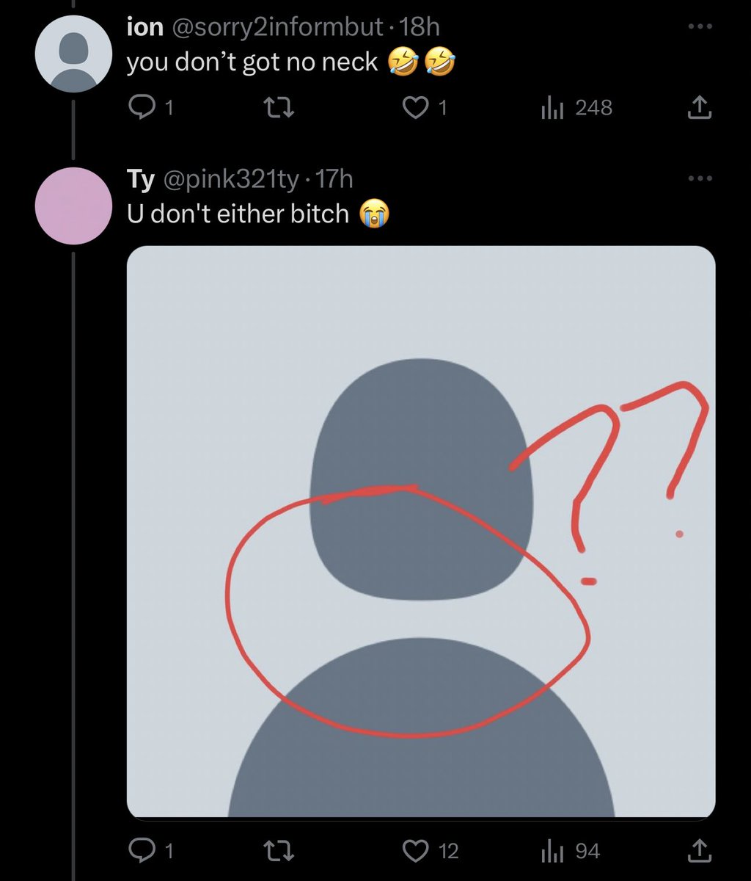Reply to ion's "no neck" tweet
Image resolution: width=751 pixels, height=881 pixels.
click(x=139, y=109)
